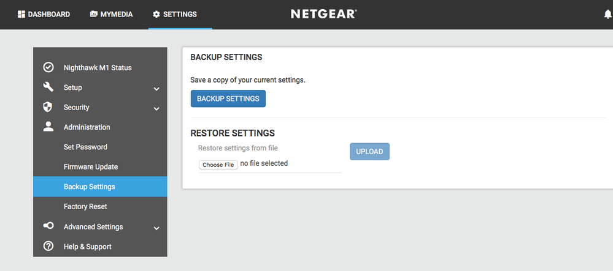Click the notification bell icon
The height and width of the screenshot is (271, 613).
608,14
